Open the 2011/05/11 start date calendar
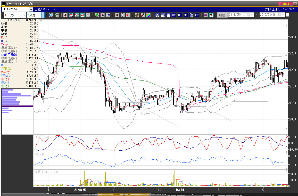Screen dimensions: 298x196 coord(250,15)
